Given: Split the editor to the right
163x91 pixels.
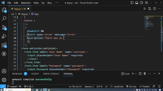Looking at the screenshot, I should pos(155,9).
